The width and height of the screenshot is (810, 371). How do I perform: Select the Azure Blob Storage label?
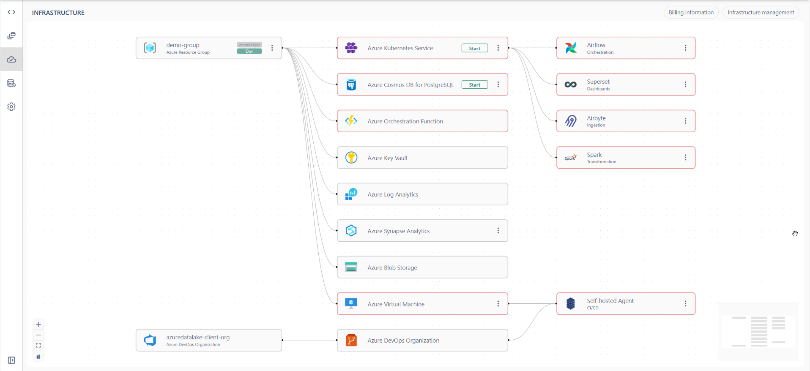pyautogui.click(x=392, y=267)
